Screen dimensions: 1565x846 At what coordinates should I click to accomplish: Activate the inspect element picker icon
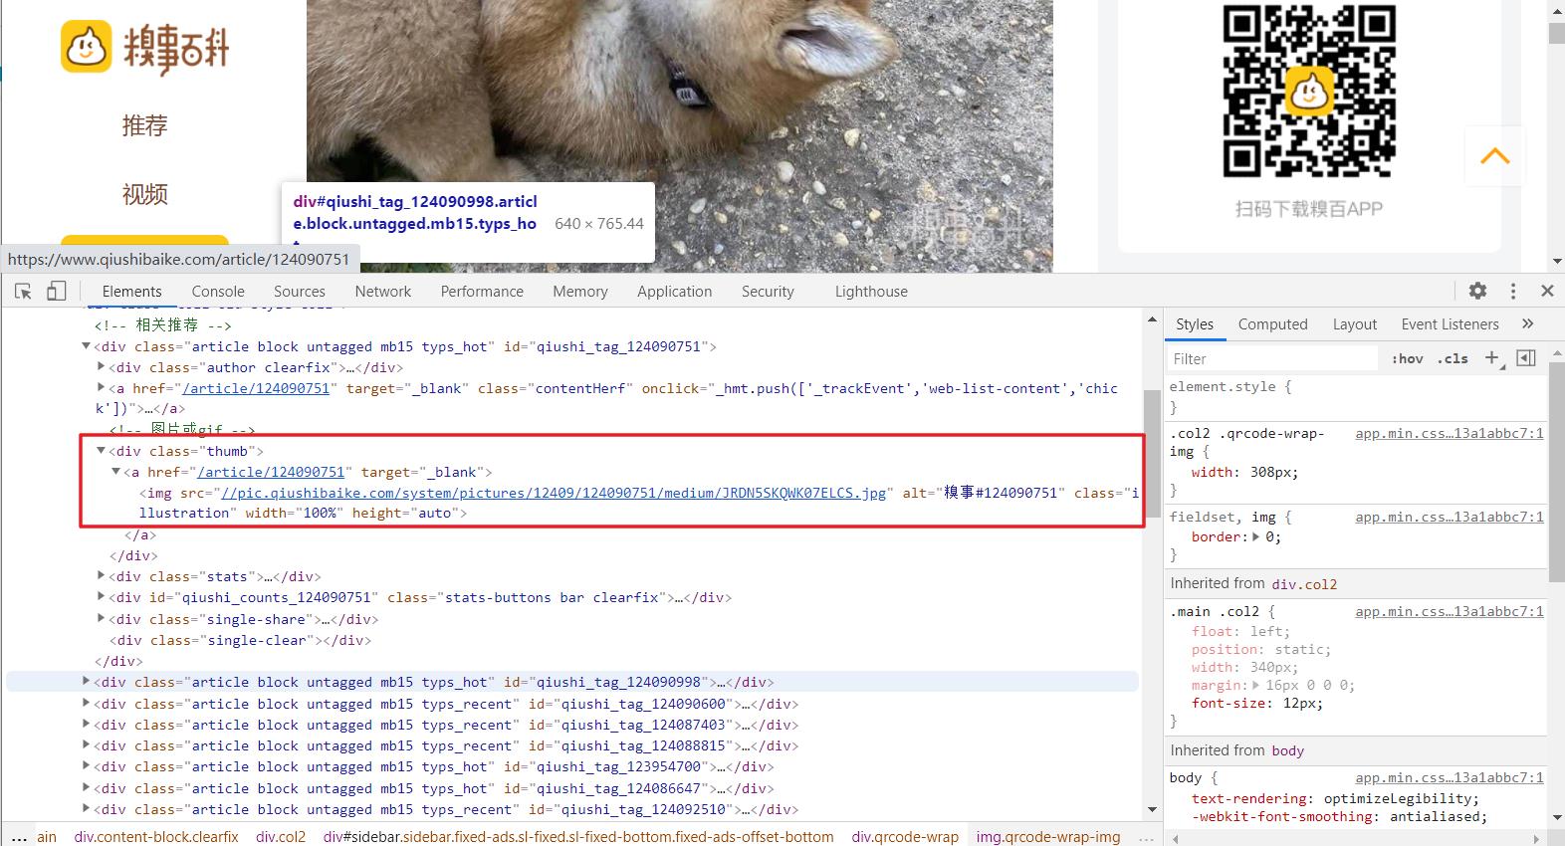[x=24, y=291]
